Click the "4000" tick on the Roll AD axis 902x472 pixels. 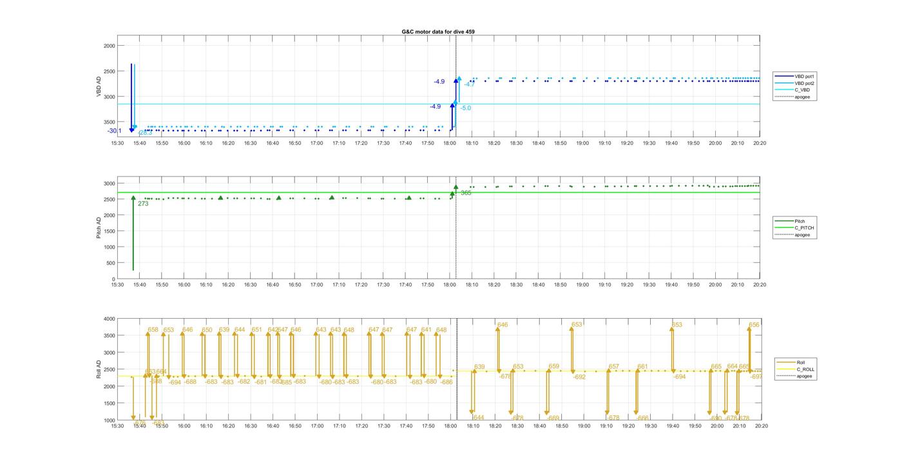click(110, 319)
